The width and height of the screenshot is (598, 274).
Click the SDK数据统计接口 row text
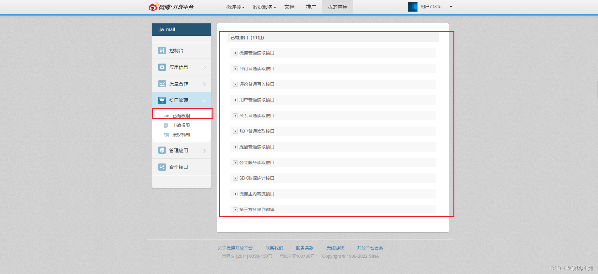[257, 178]
